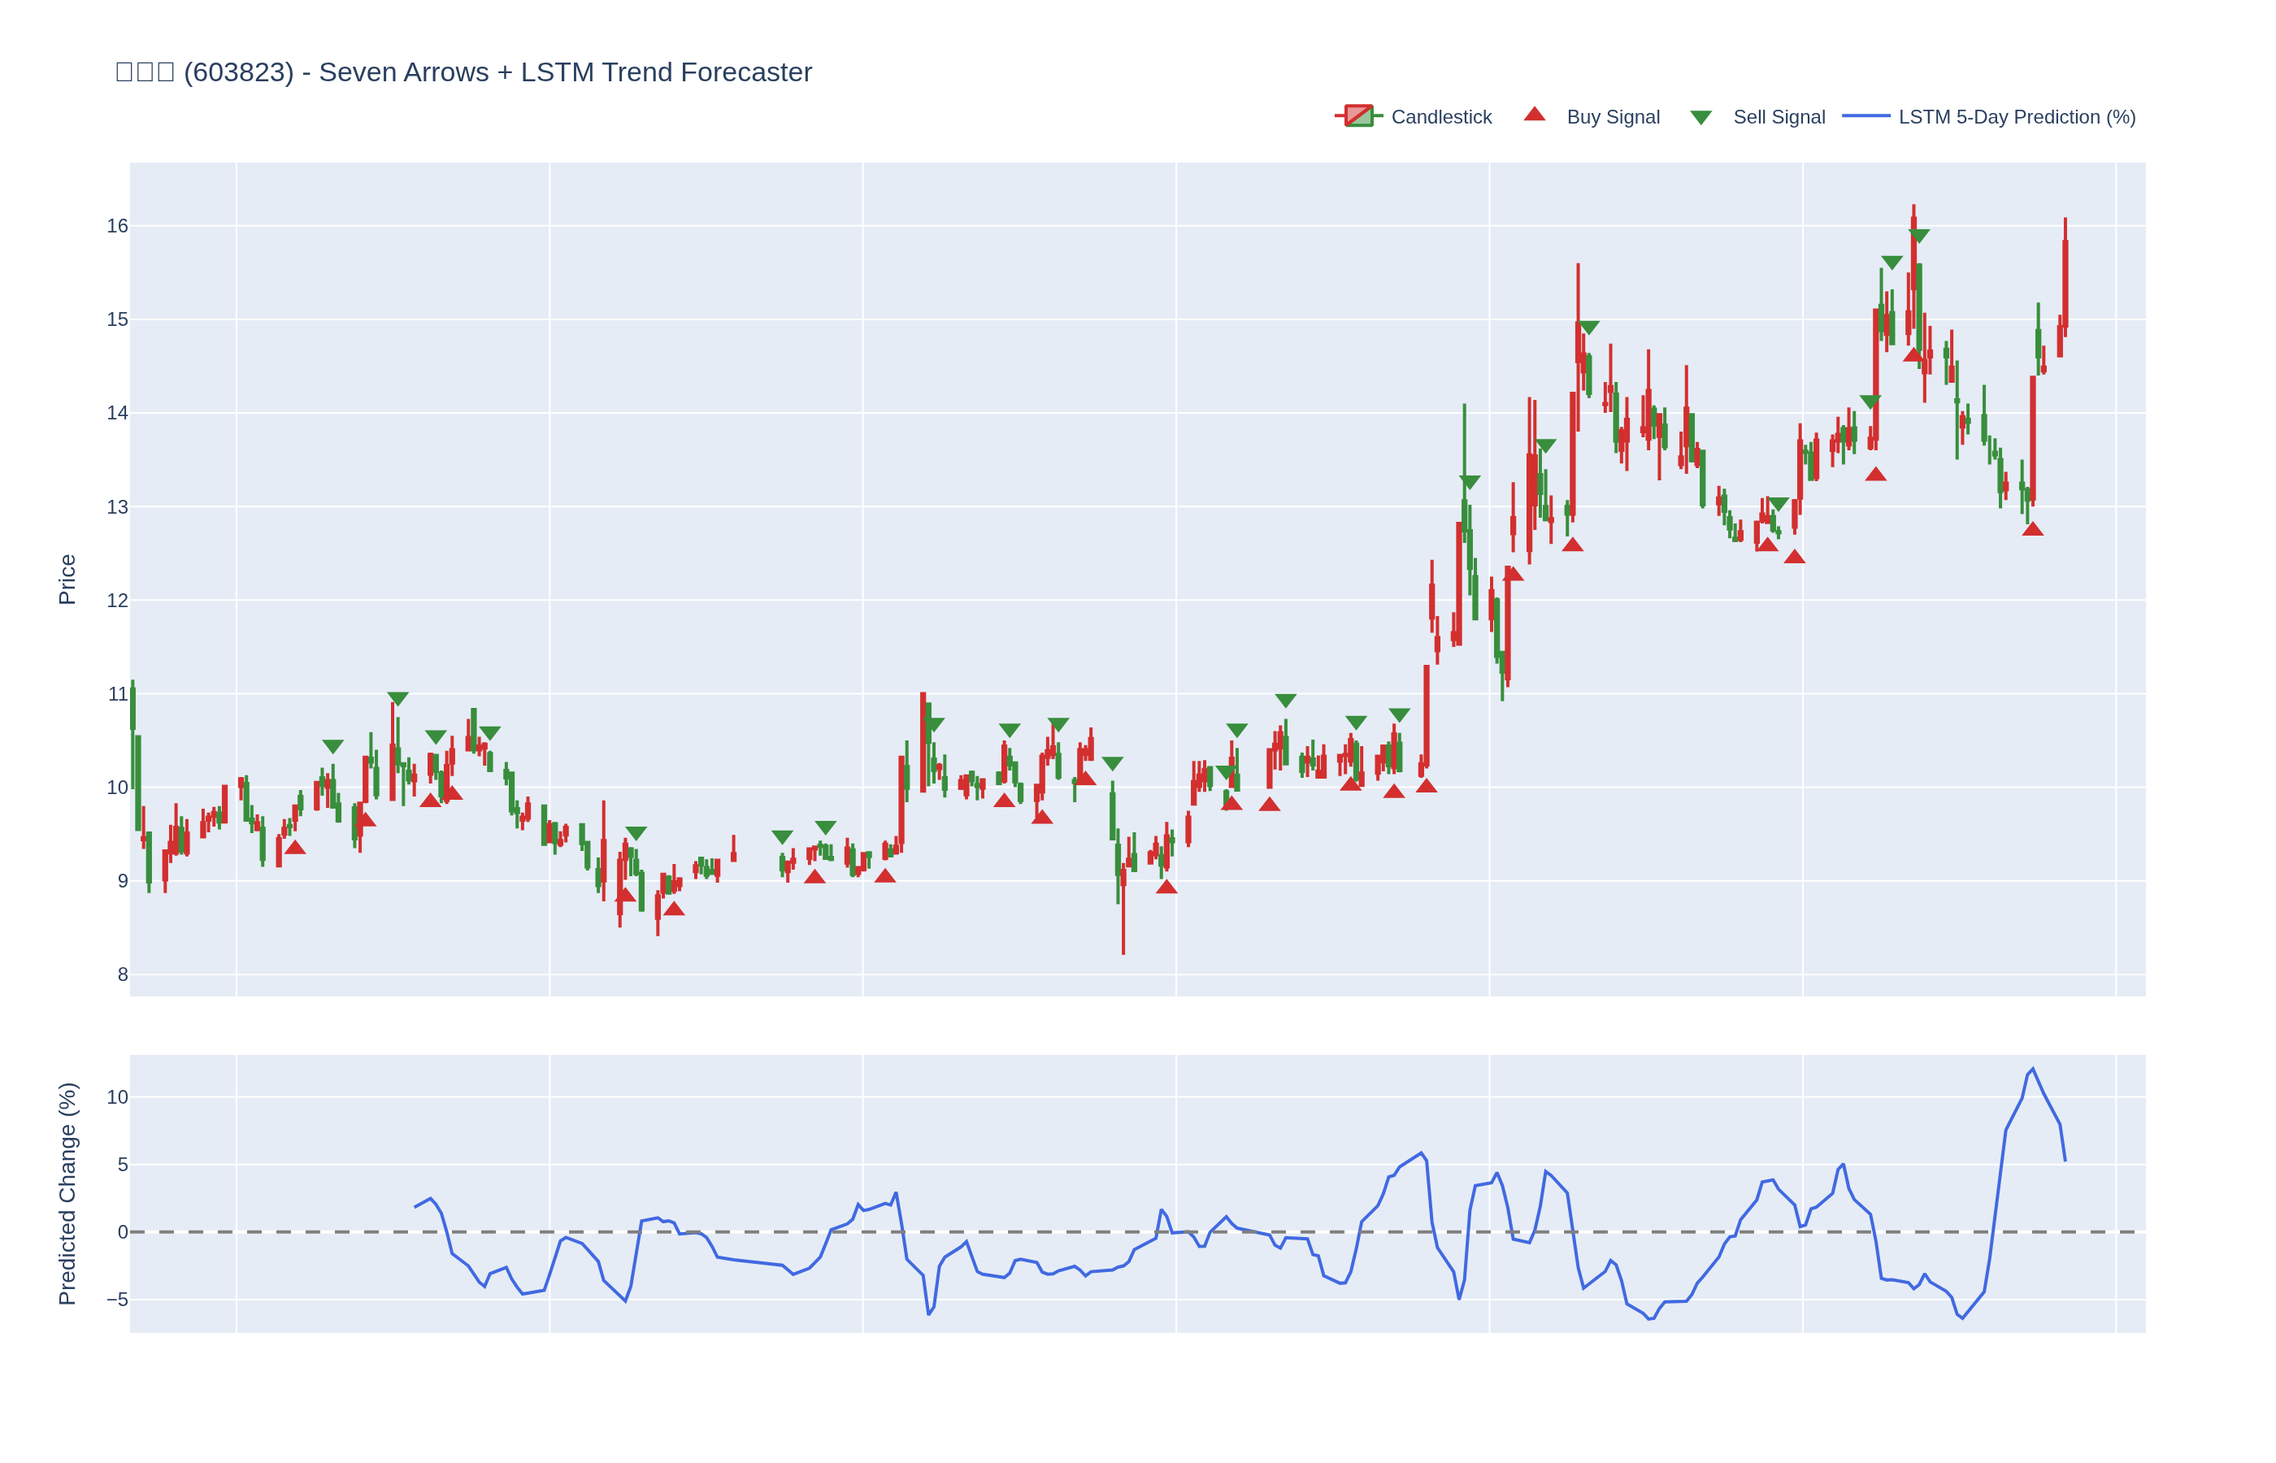Image resolution: width=2276 pixels, height=1463 pixels.
Task: Click the peak of the LSTM prediction line
Action: coord(2033,1069)
